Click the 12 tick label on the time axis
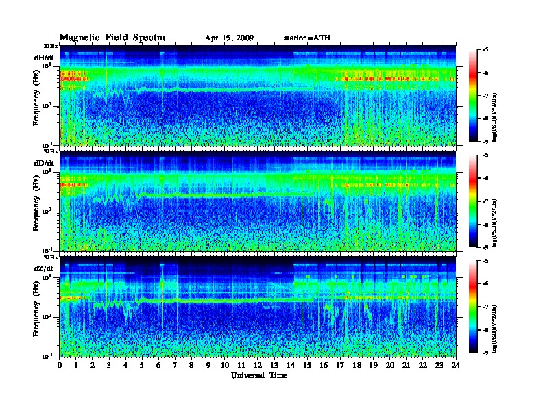 pos(258,365)
